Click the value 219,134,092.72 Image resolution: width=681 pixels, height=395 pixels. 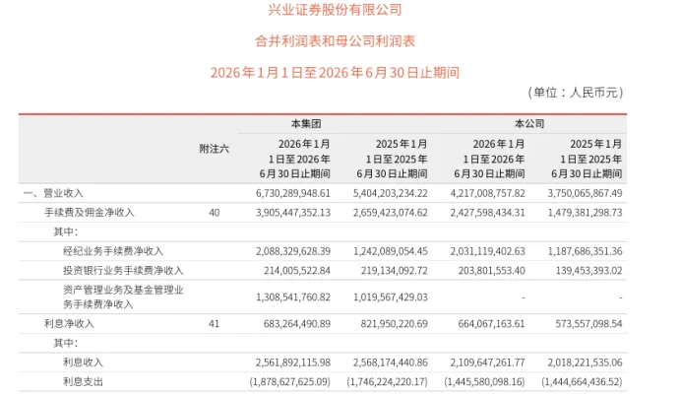tap(395, 271)
